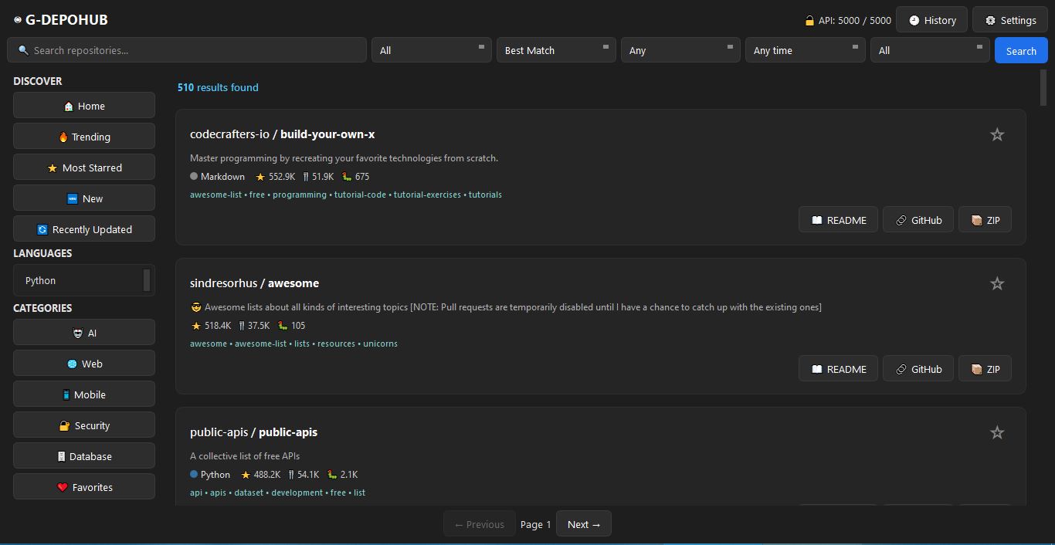The width and height of the screenshot is (1055, 545).
Task: Click the padlock icon for Security category
Action: tap(65, 426)
